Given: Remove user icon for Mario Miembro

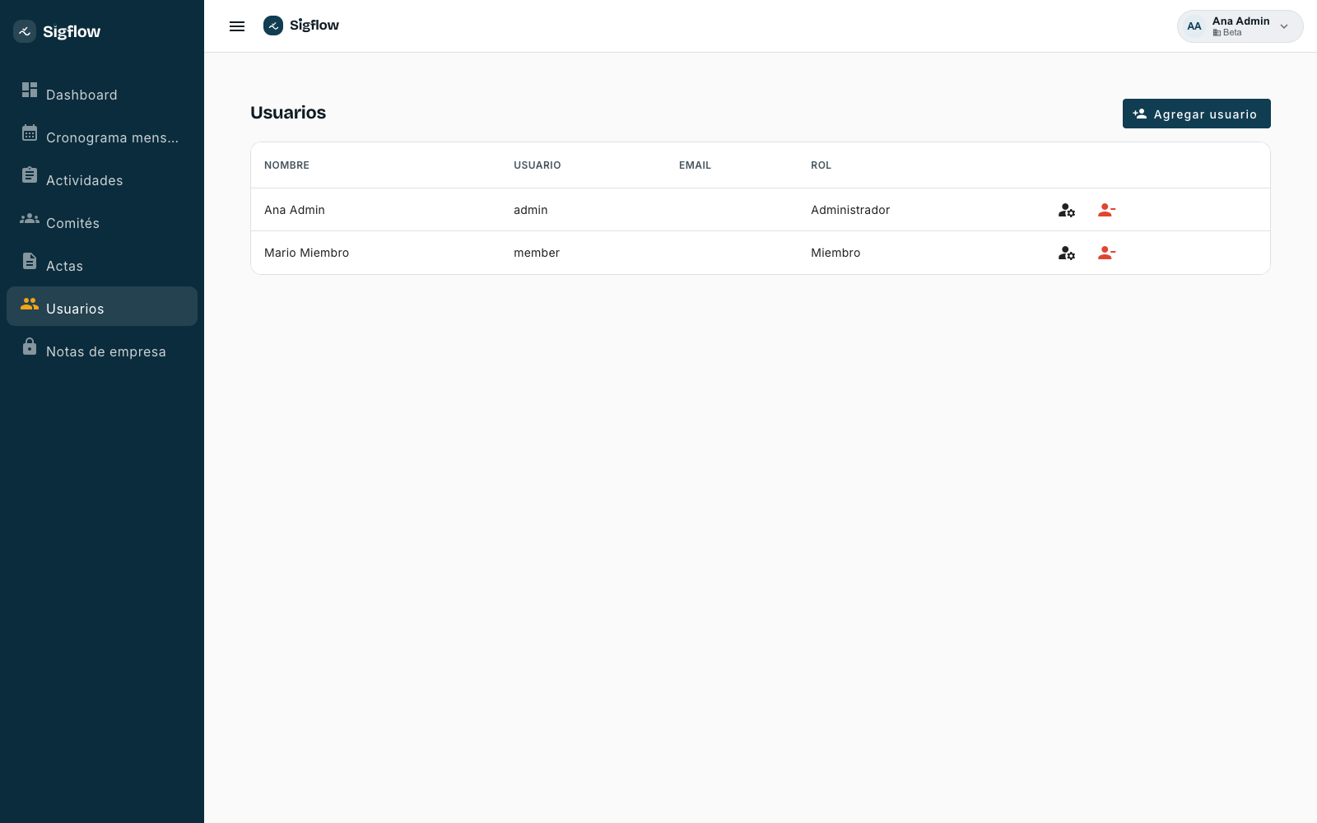Looking at the screenshot, I should (1106, 253).
